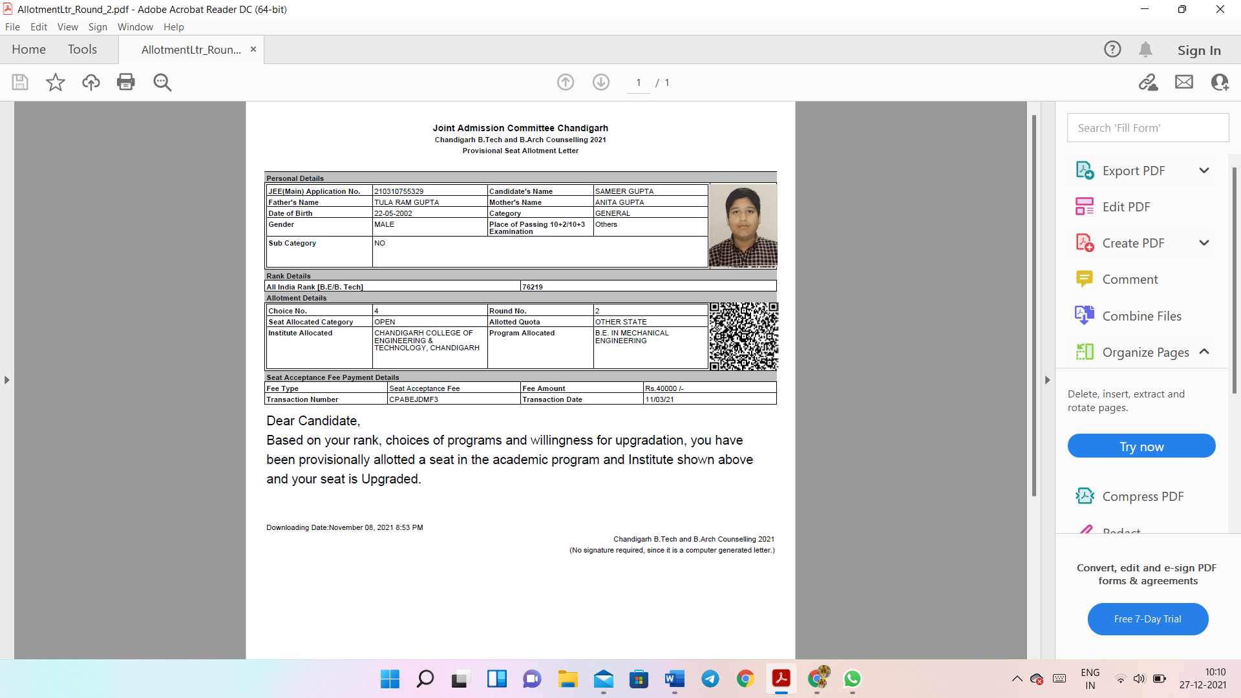Close the AllotmentLtr document tab
This screenshot has width=1241, height=698.
tap(253, 49)
